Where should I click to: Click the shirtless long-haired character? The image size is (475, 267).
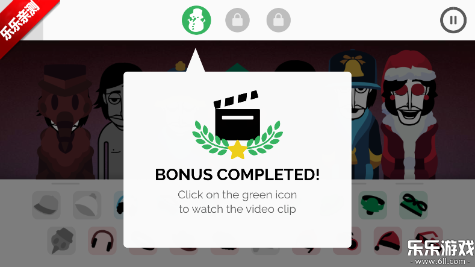[x=111, y=121]
